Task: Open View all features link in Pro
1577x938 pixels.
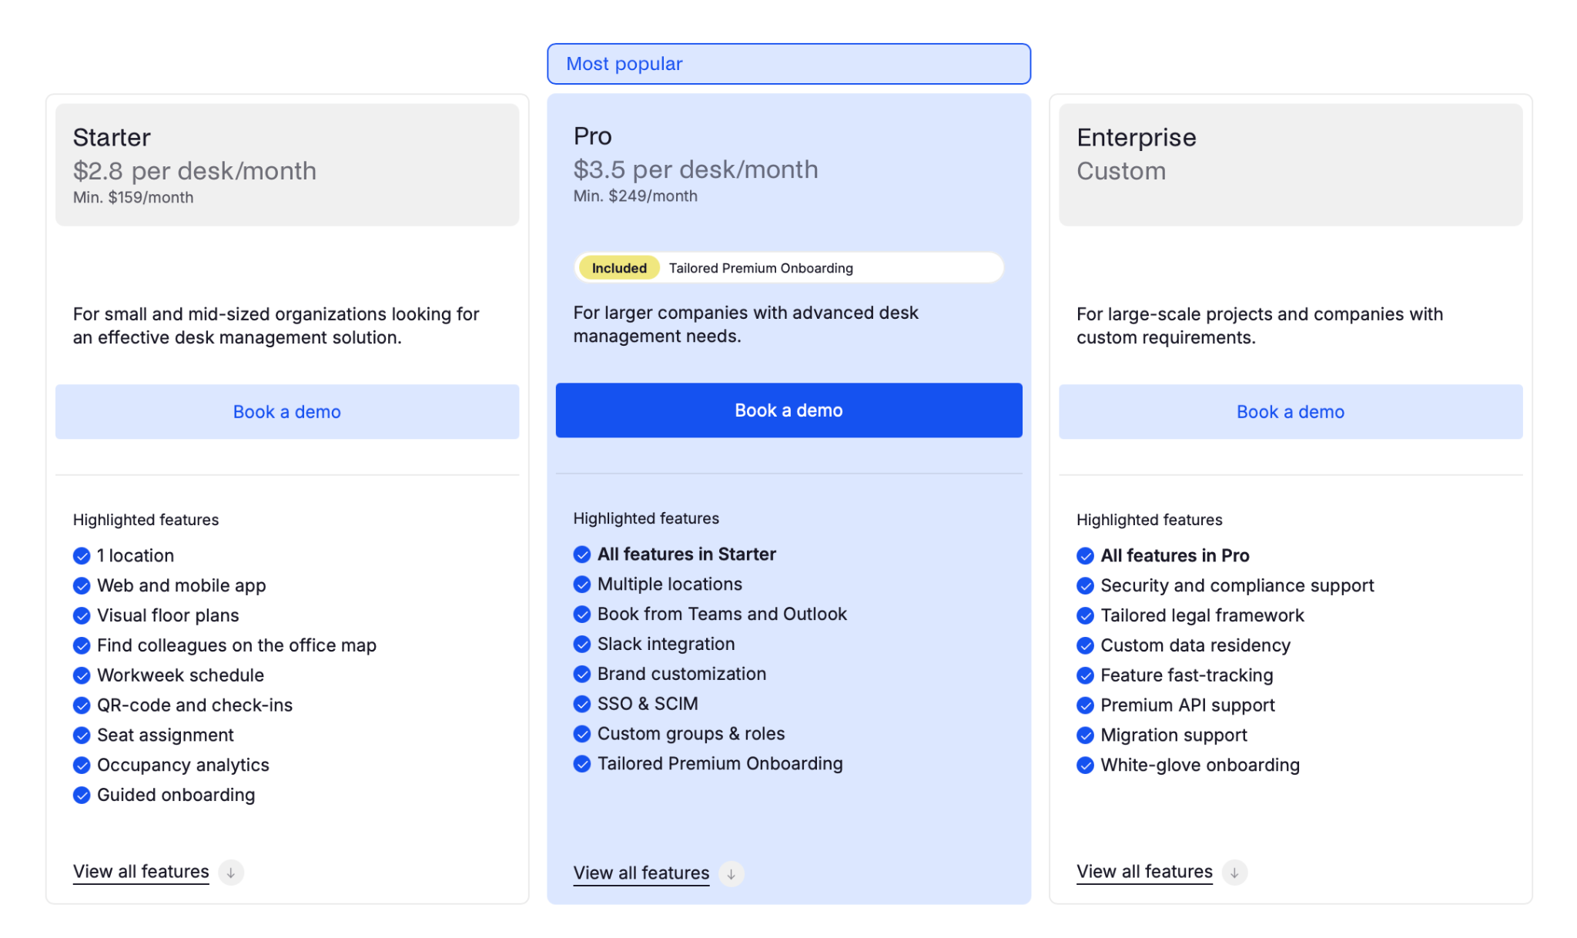Action: click(x=641, y=873)
